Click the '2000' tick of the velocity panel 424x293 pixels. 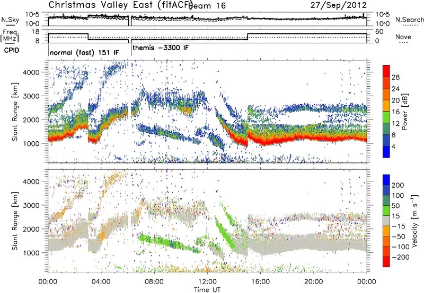point(31,229)
